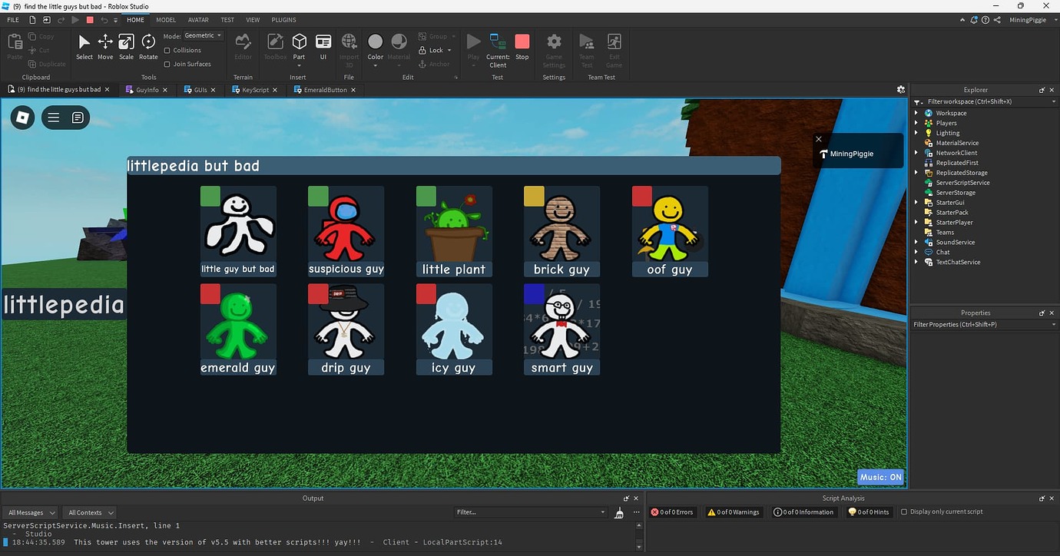The width and height of the screenshot is (1060, 556).
Task: Click Exit Game
Action: click(614, 51)
